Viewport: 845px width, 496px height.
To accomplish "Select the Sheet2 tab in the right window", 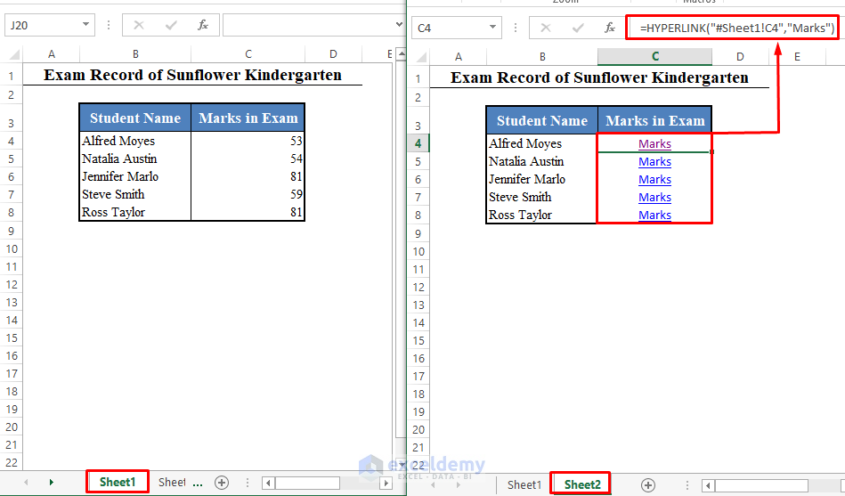I will pos(582,484).
